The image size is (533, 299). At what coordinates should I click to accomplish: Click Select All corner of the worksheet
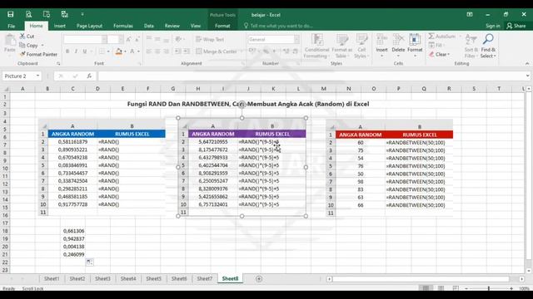[x=6, y=89]
